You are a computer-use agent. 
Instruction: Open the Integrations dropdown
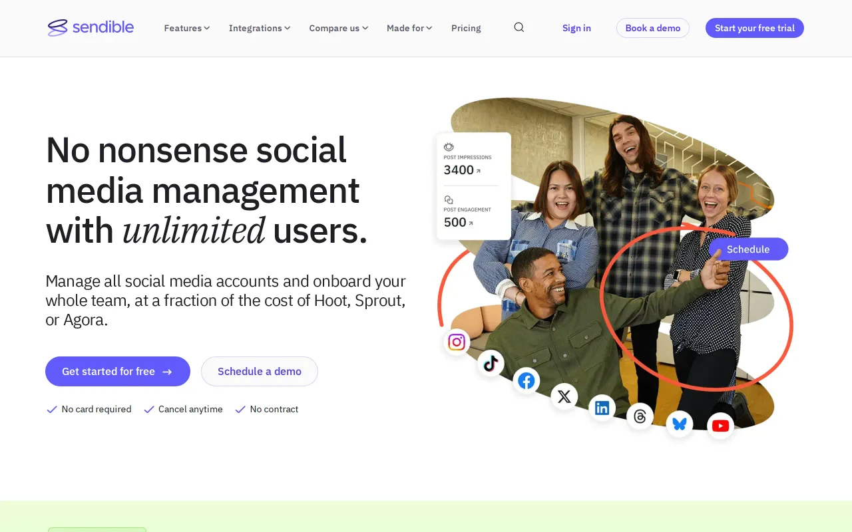click(x=260, y=28)
